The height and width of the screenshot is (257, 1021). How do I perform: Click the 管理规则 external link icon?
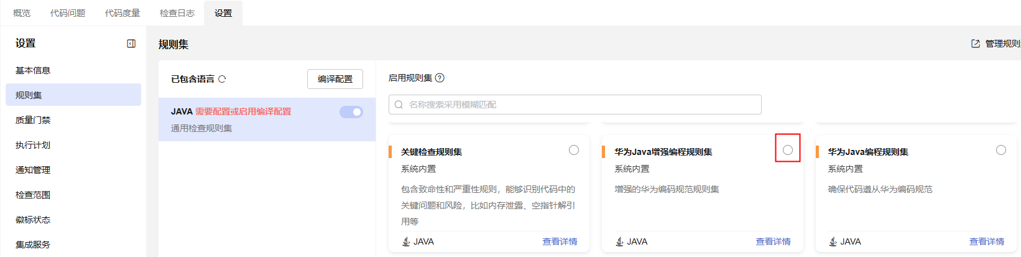pyautogui.click(x=976, y=44)
